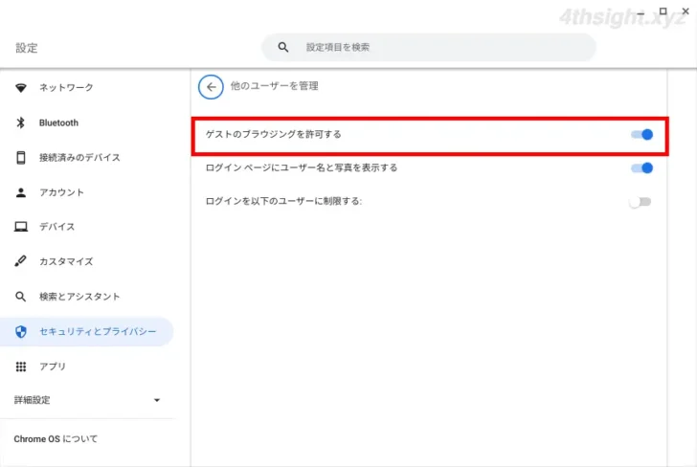Toggle ログイン ページにユーザー名と写真を表示する switch

(641, 168)
